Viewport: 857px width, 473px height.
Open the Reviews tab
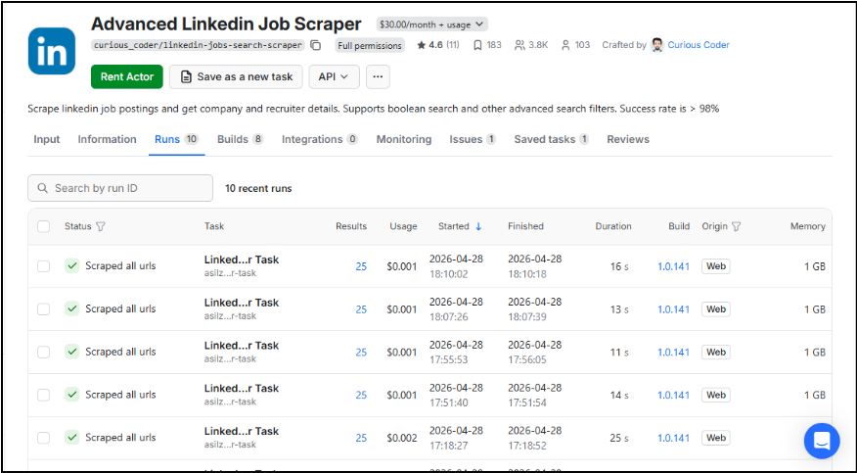(628, 139)
